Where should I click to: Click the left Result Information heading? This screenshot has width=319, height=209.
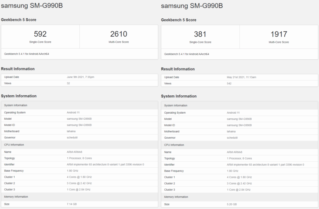pyautogui.click(x=18, y=69)
